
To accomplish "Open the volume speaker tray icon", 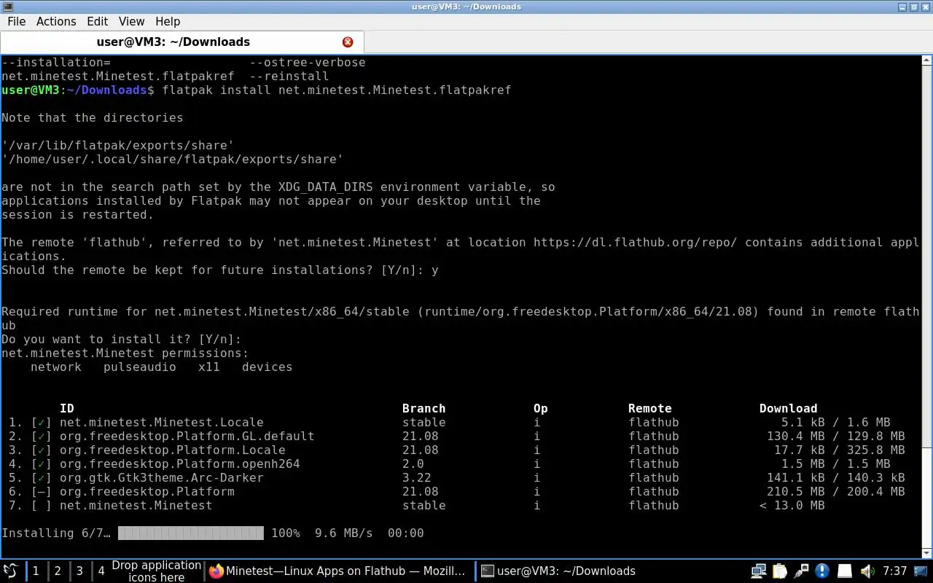I will tap(866, 571).
